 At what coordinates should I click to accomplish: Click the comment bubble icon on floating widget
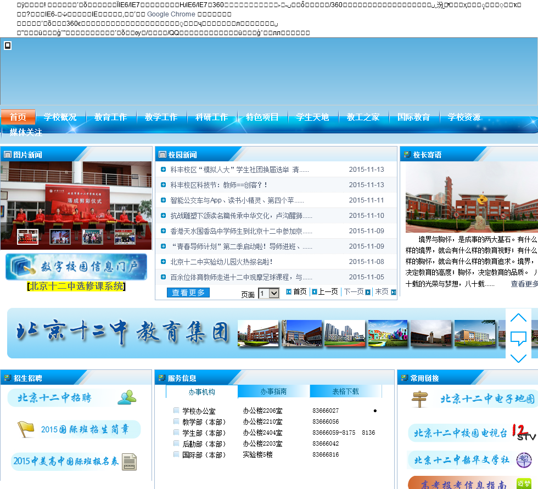518,339
